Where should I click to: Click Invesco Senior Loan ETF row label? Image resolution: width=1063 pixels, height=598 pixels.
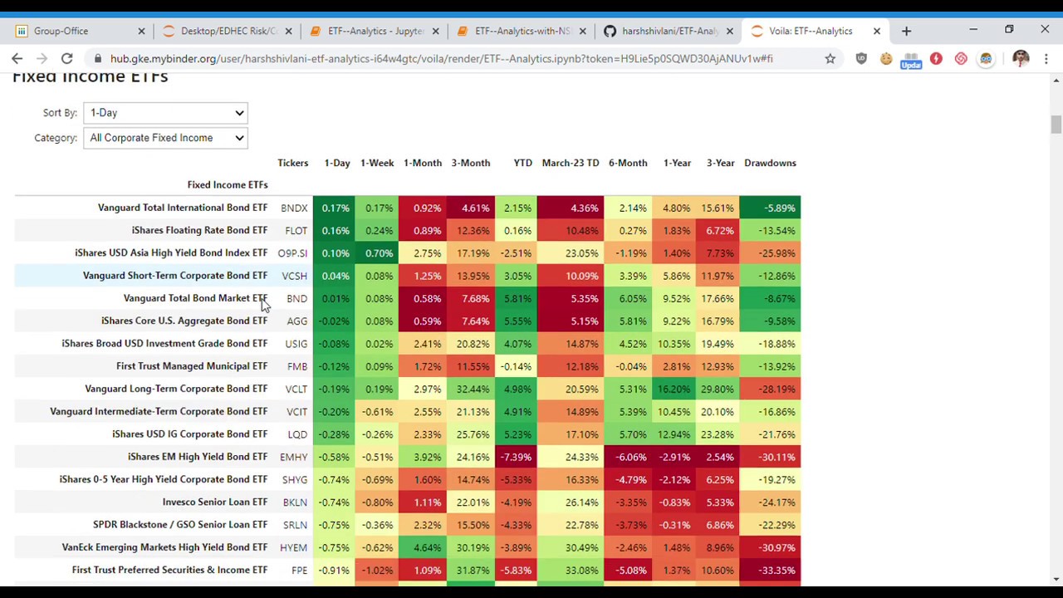pos(215,502)
